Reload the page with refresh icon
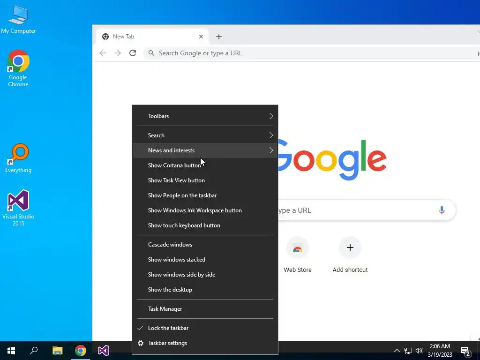 (133, 53)
